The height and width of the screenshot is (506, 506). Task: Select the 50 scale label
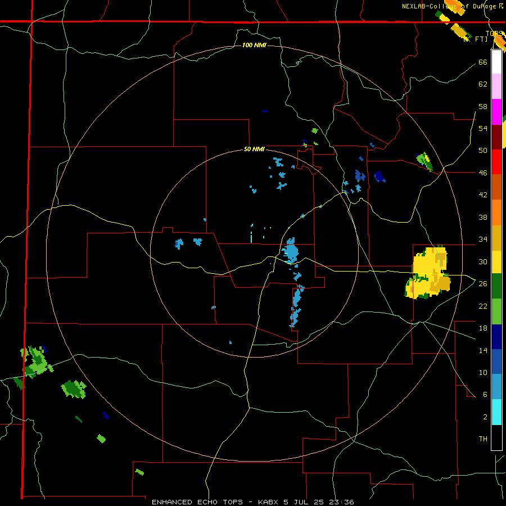(483, 150)
